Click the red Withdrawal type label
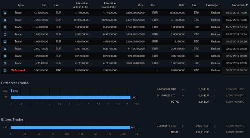Viewport: 250px width, 138px height. tap(18, 70)
